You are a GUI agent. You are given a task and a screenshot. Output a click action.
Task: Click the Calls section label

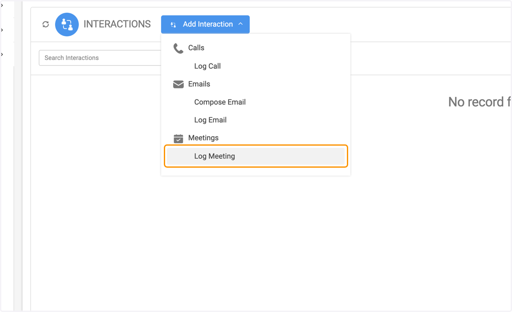(196, 48)
